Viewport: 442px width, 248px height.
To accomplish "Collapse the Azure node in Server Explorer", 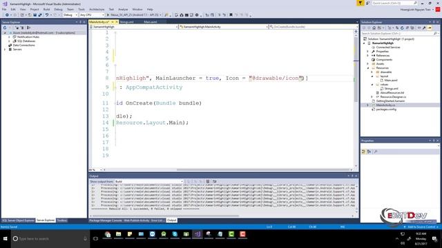I will point(5,33).
